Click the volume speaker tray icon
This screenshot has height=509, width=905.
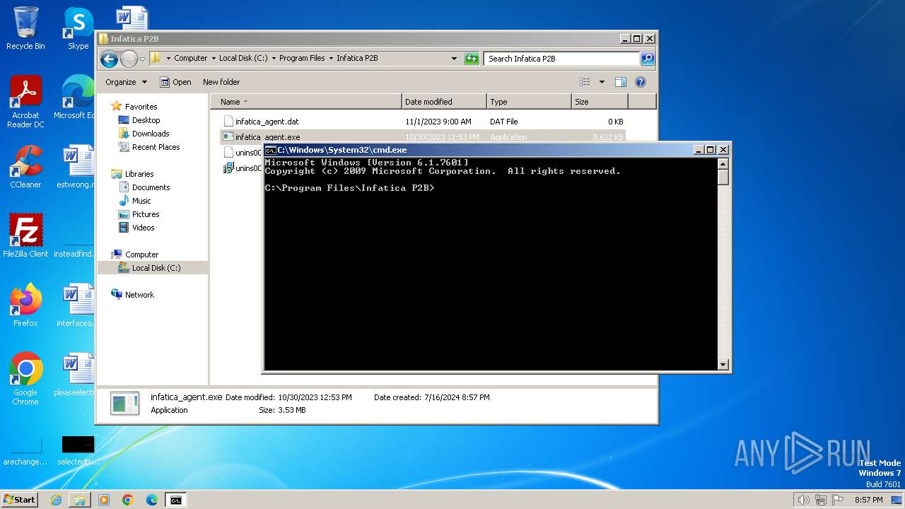(803, 500)
